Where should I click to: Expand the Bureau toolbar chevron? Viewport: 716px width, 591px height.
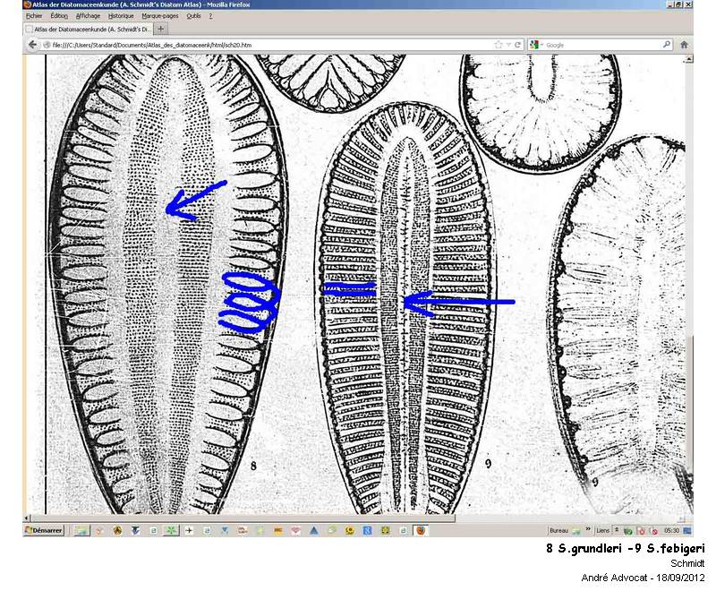tap(587, 530)
